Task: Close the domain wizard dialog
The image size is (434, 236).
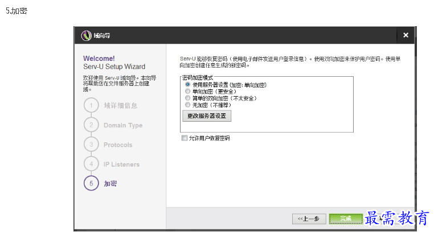Action: coord(406,35)
